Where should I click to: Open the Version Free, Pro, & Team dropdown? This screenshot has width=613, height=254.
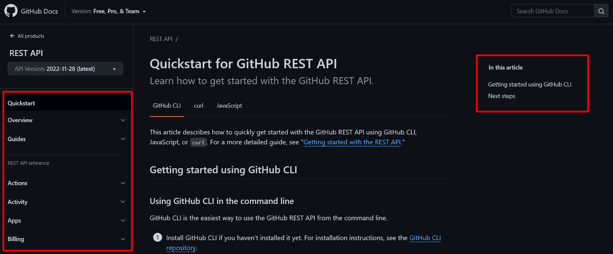tap(109, 11)
